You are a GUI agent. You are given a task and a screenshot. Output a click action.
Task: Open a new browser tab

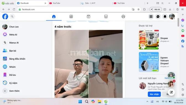(148, 3)
